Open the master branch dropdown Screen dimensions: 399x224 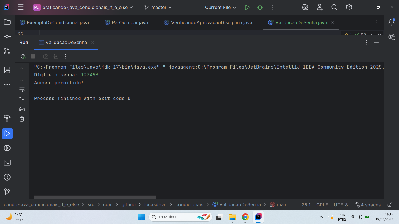[x=158, y=7]
